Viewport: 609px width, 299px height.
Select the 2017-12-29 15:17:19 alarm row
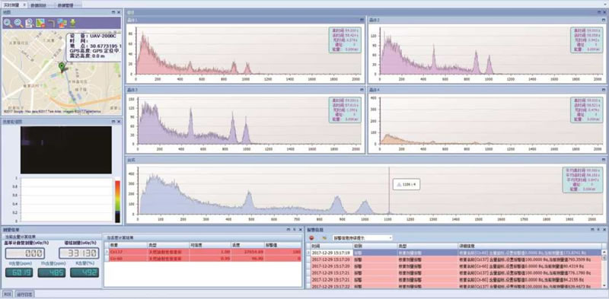[454, 253]
